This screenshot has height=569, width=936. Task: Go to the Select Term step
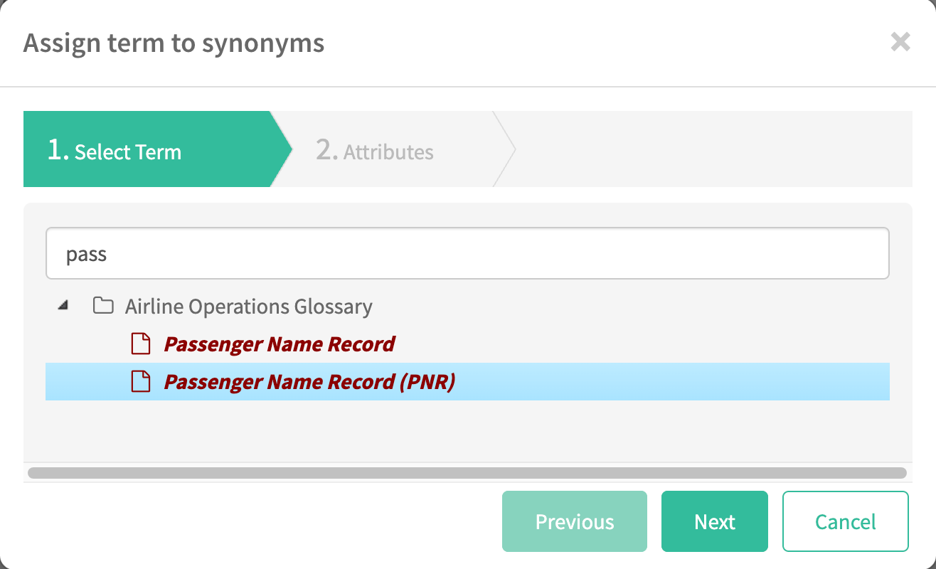point(128,151)
